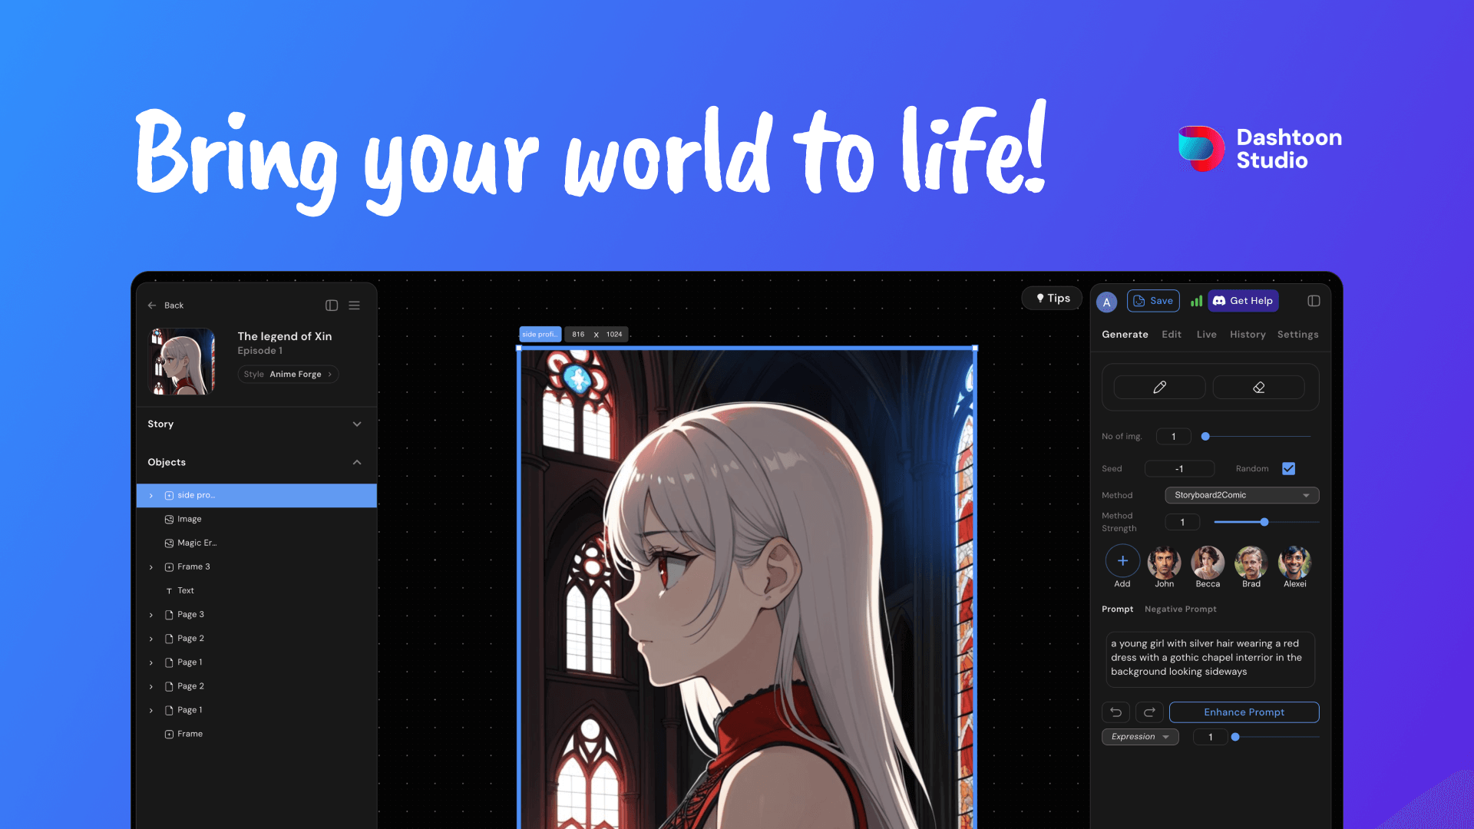The width and height of the screenshot is (1474, 829).
Task: Switch to the History tab
Action: [1248, 335]
